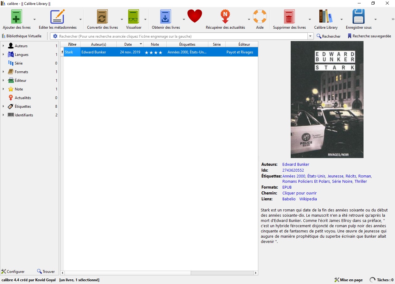Open search history dropdown
This screenshot has width=395, height=284.
click(310, 36)
